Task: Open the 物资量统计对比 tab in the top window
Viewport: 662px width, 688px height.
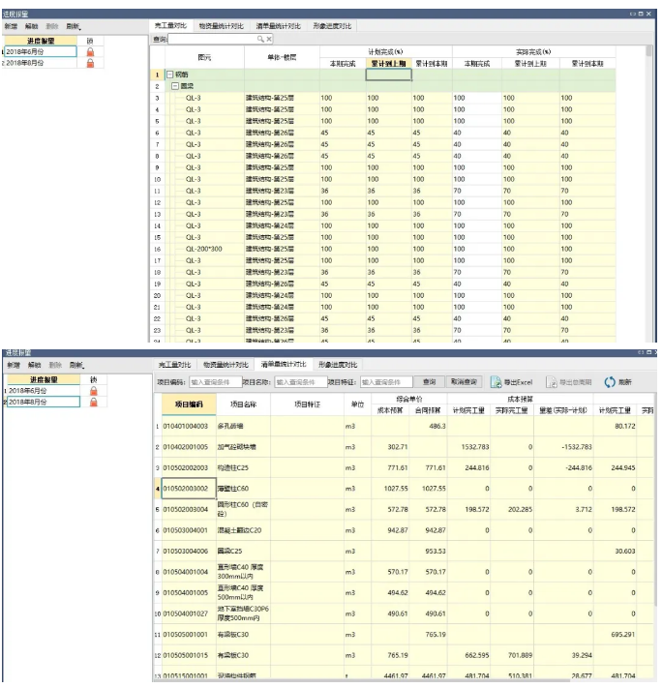Action: (x=222, y=26)
